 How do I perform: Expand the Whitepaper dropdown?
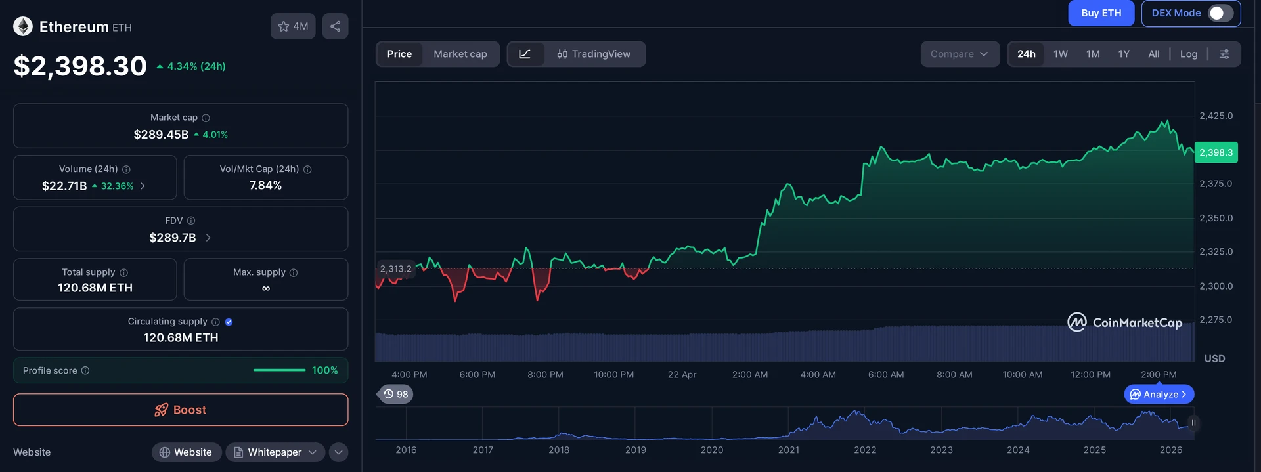pyautogui.click(x=275, y=452)
